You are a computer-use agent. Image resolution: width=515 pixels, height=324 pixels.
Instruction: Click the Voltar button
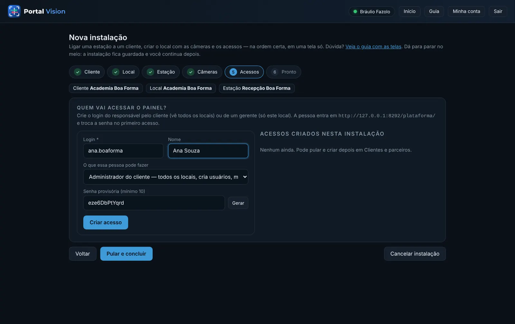(83, 254)
